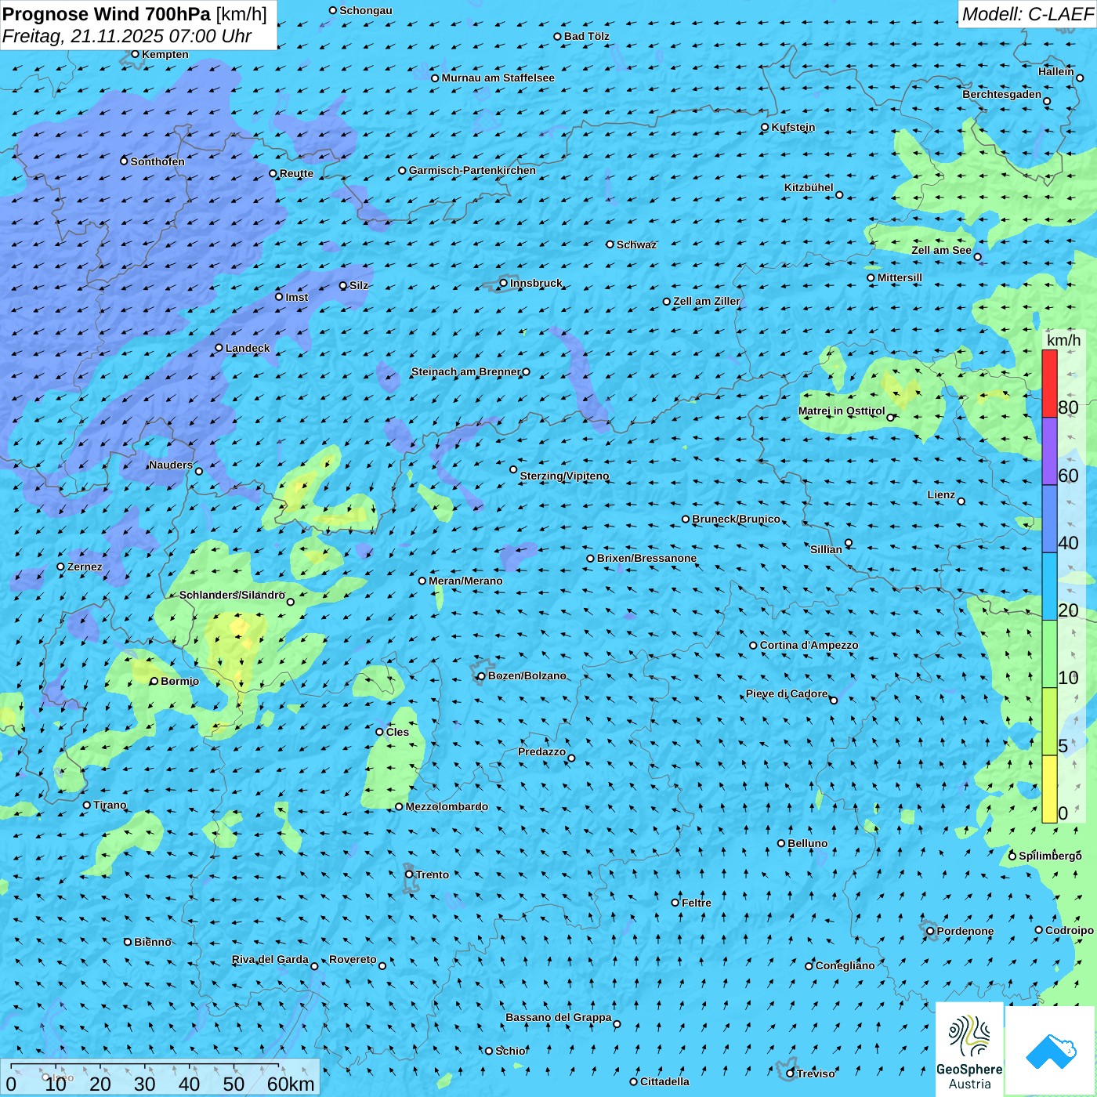Click the Pordenone label

965,931
